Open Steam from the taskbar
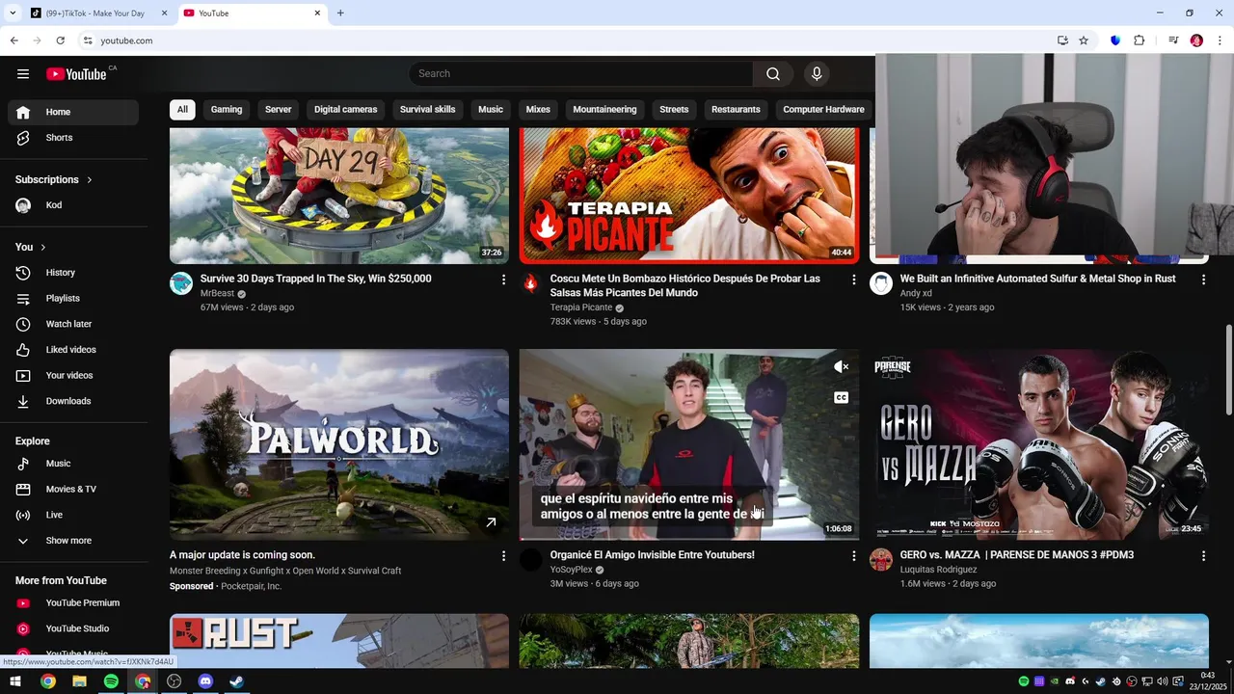Screen dimensions: 1234x694 pyautogui.click(x=236, y=681)
